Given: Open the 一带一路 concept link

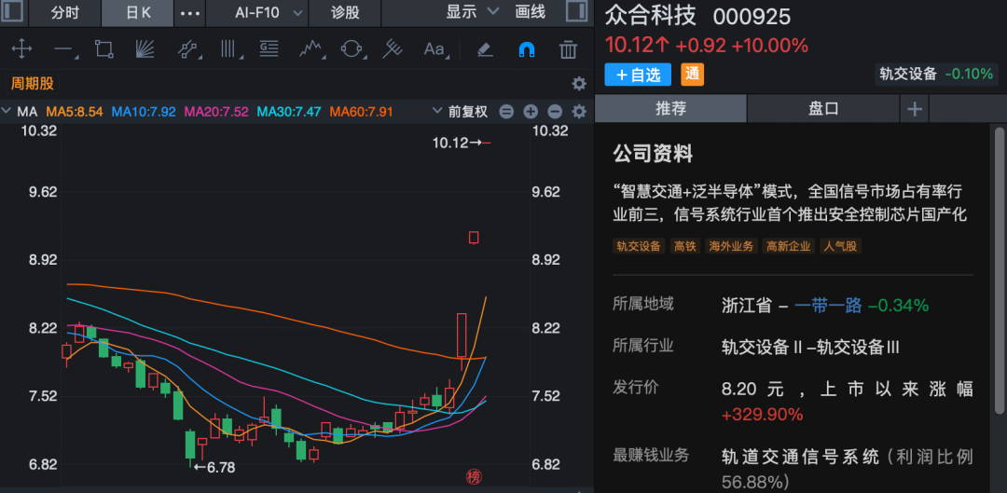Looking at the screenshot, I should (829, 305).
